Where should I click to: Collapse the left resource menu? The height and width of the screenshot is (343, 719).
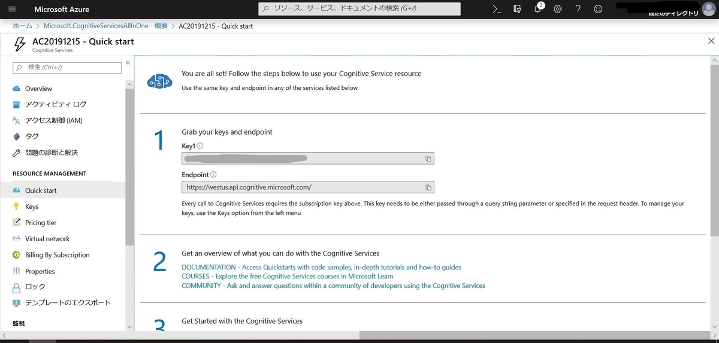[x=128, y=63]
